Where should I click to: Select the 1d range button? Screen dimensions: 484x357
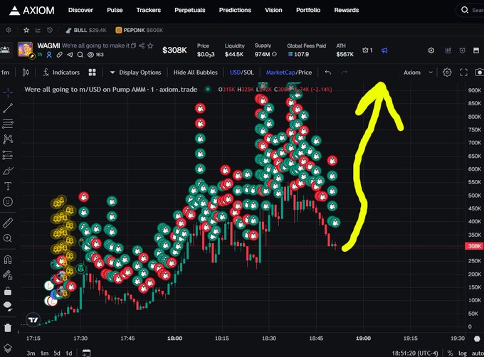(x=69, y=353)
